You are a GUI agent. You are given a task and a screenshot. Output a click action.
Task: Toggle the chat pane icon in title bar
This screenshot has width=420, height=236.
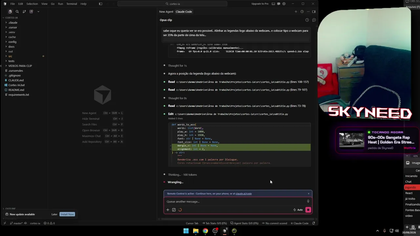(x=278, y=4)
